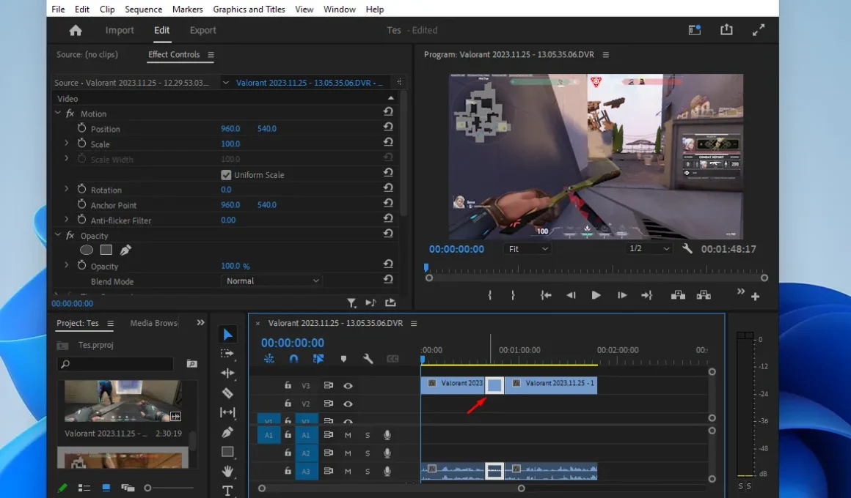Image resolution: width=851 pixels, height=498 pixels.
Task: Choose the Ripple Edit tool
Action: (x=227, y=373)
